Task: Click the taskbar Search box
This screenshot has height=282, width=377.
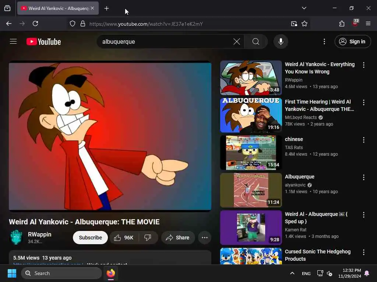Action: tap(61, 273)
